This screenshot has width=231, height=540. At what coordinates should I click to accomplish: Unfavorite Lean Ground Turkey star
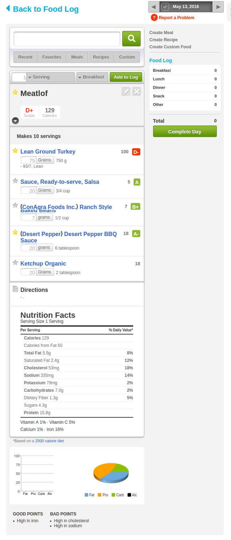[x=15, y=151]
